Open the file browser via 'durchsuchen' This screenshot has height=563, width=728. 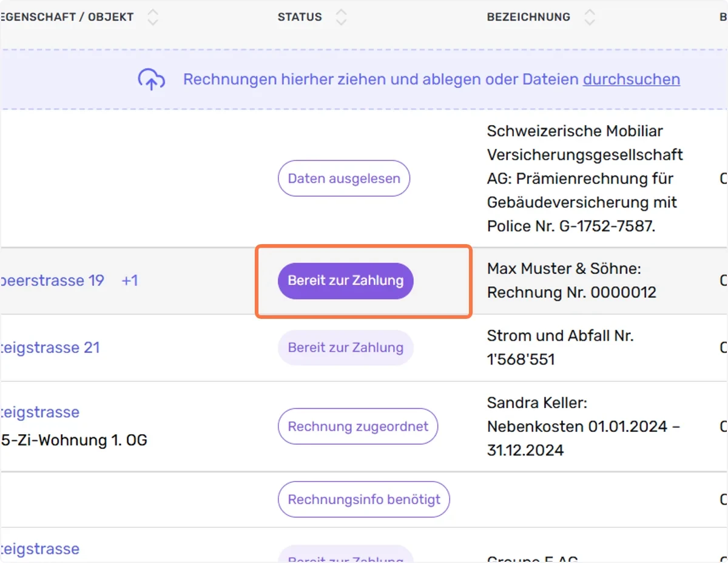tap(632, 80)
